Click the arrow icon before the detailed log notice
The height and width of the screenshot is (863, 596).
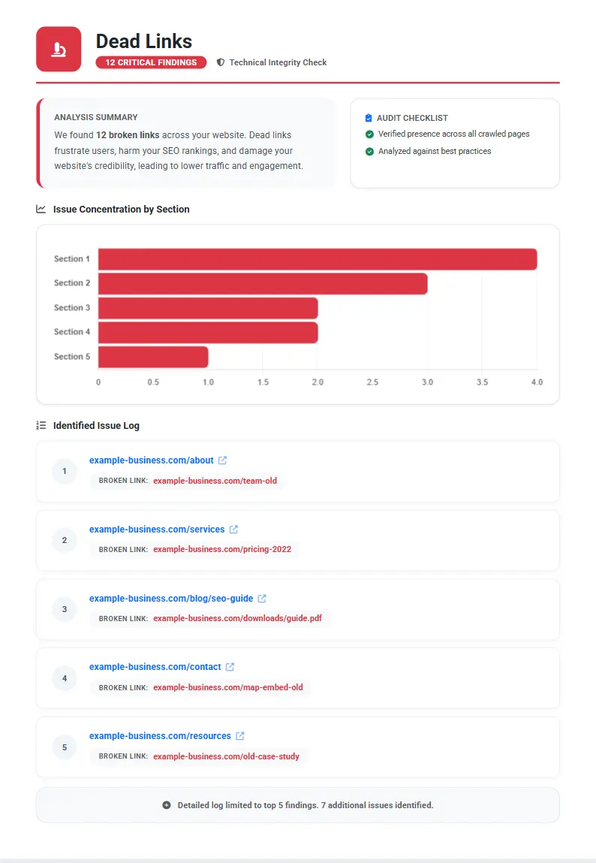coord(166,804)
